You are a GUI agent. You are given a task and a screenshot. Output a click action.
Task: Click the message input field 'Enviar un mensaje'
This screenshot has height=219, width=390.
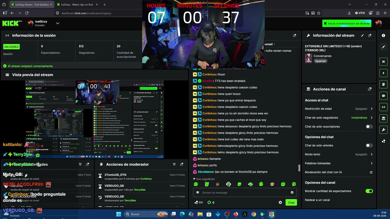pos(245,193)
